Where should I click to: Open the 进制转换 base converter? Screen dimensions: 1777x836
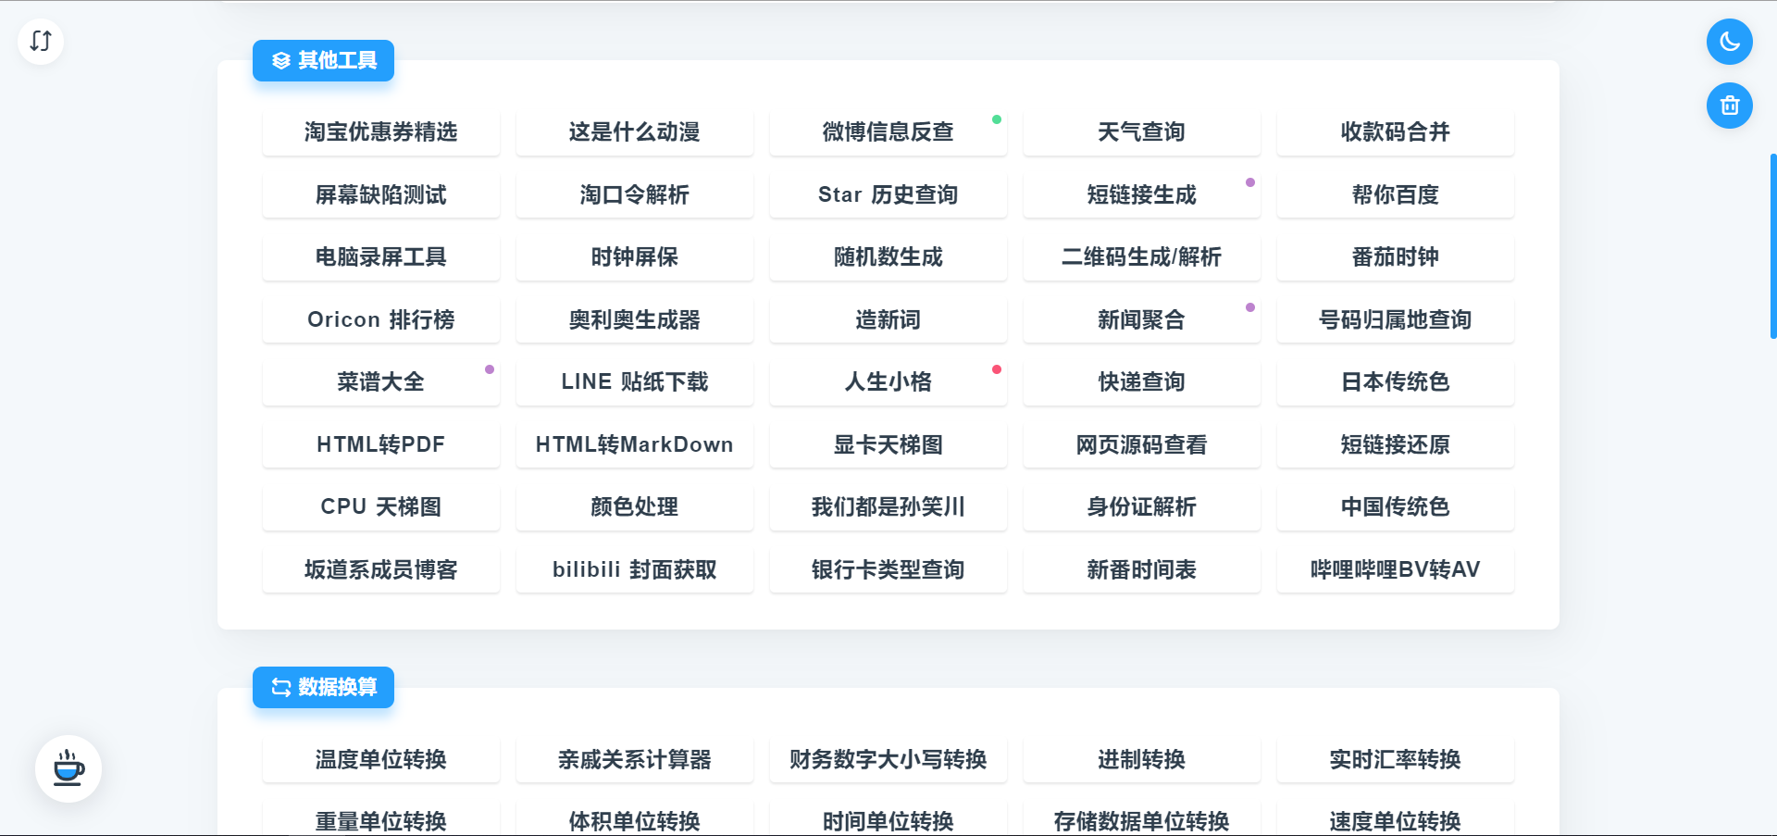tap(1141, 760)
